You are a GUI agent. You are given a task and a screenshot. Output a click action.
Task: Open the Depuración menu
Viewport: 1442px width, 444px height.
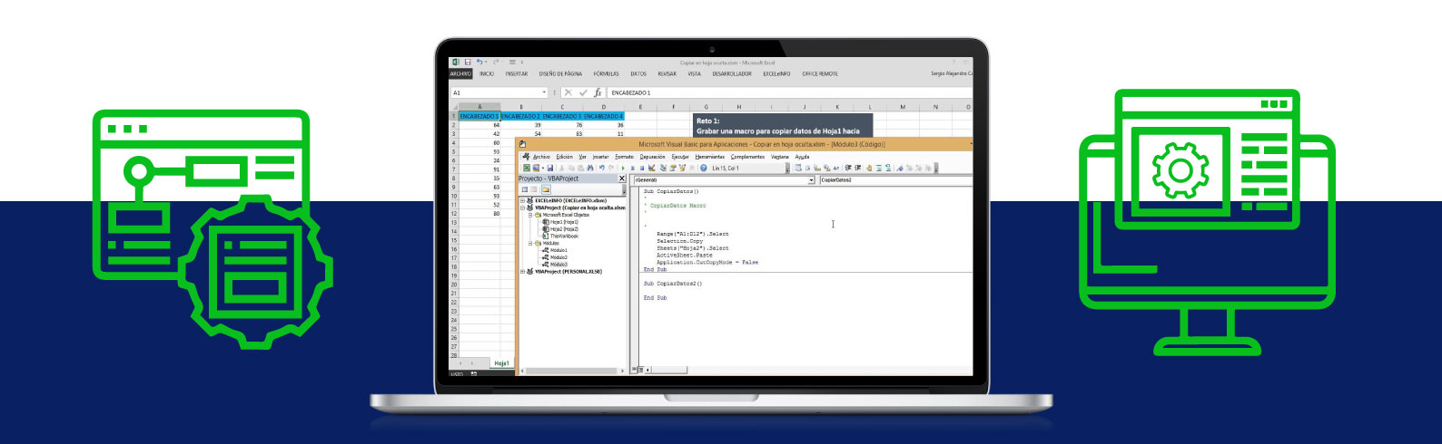pyautogui.click(x=652, y=157)
